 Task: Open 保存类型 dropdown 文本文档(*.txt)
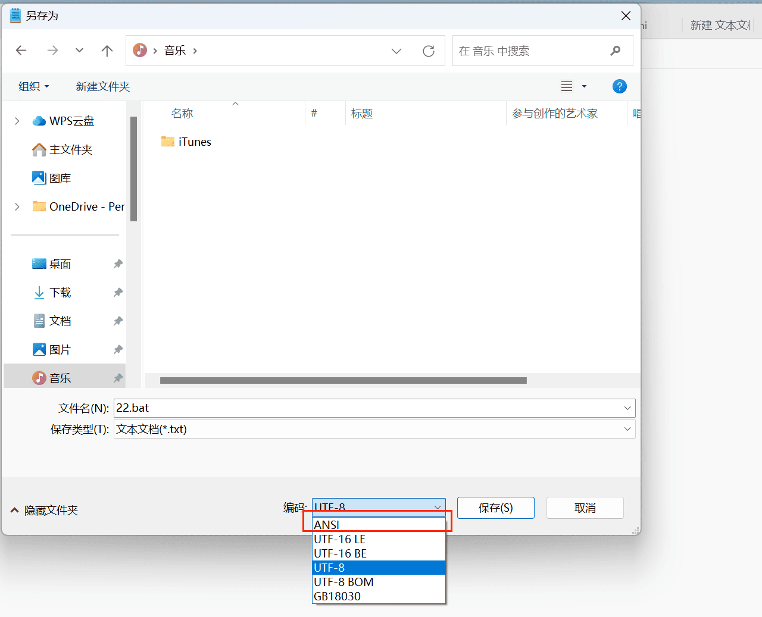click(374, 429)
